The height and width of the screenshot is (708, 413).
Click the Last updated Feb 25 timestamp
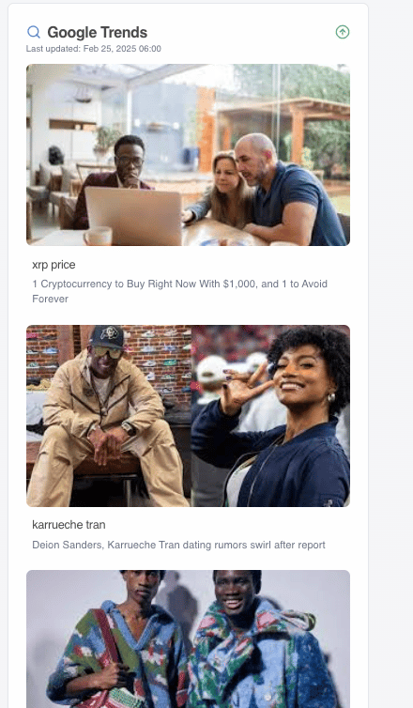pyautogui.click(x=94, y=49)
